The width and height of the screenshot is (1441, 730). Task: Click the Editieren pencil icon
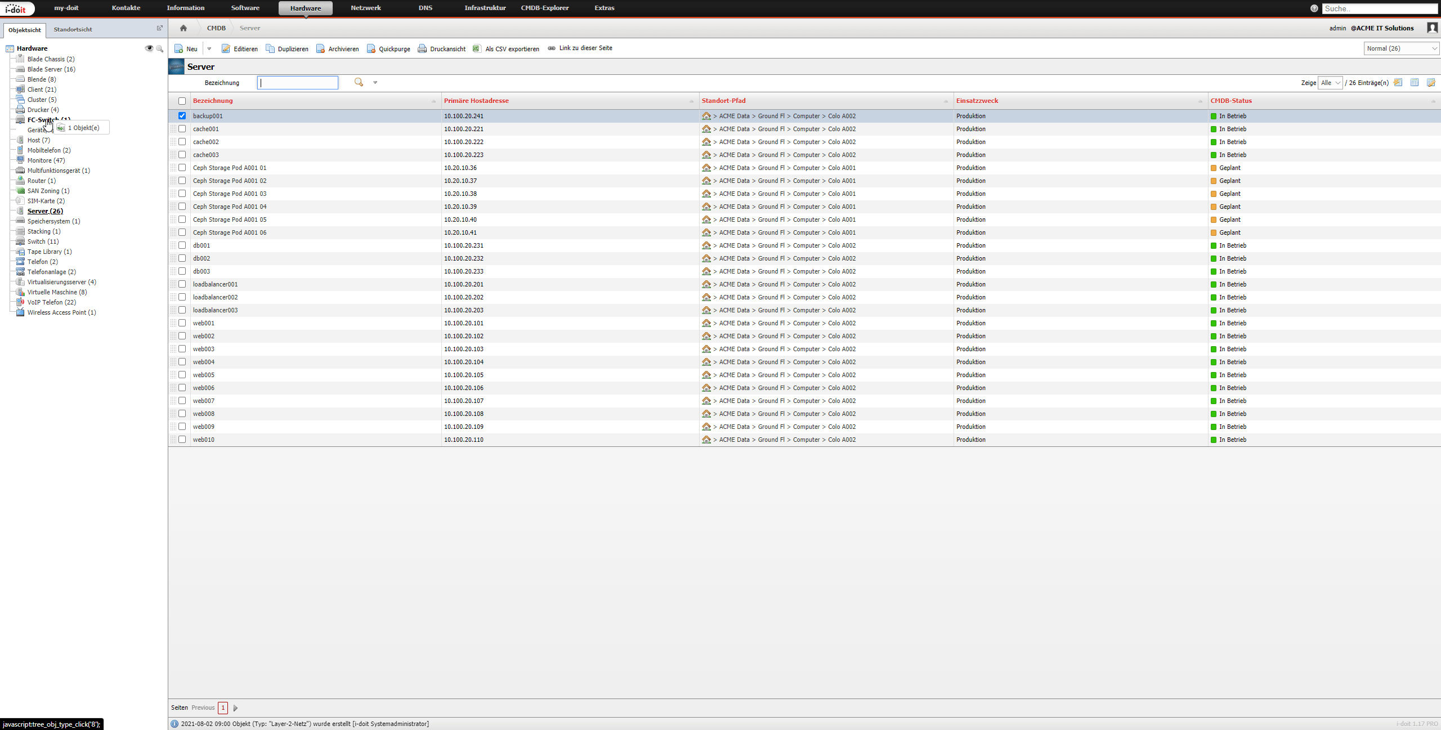click(x=226, y=48)
